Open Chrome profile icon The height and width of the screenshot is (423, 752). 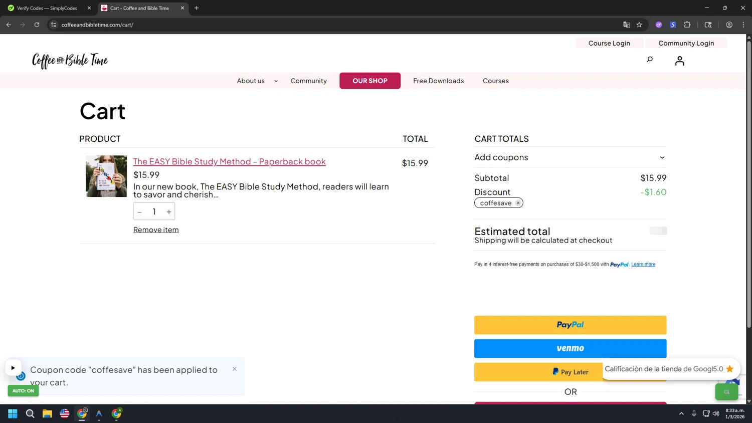[729, 25]
